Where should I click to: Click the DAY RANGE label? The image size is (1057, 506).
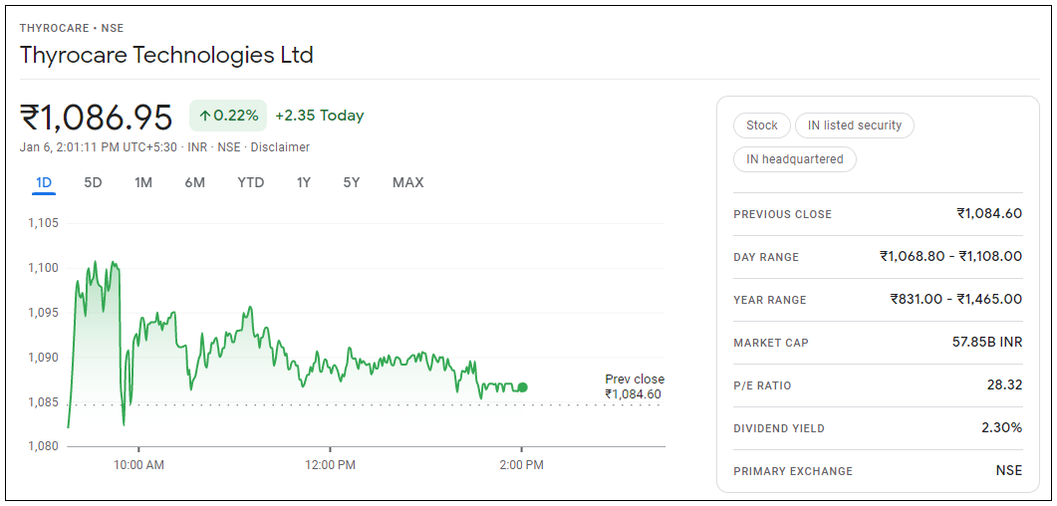(x=766, y=257)
